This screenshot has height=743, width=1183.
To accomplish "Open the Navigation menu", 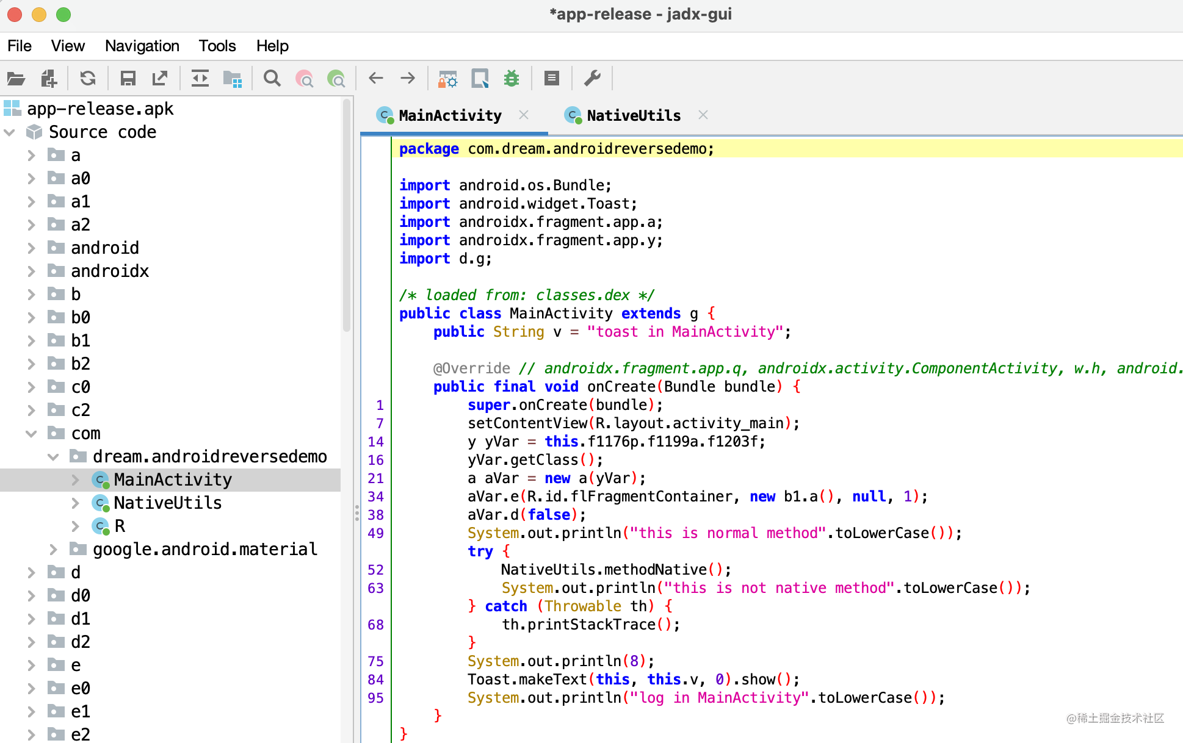I will coord(142,46).
